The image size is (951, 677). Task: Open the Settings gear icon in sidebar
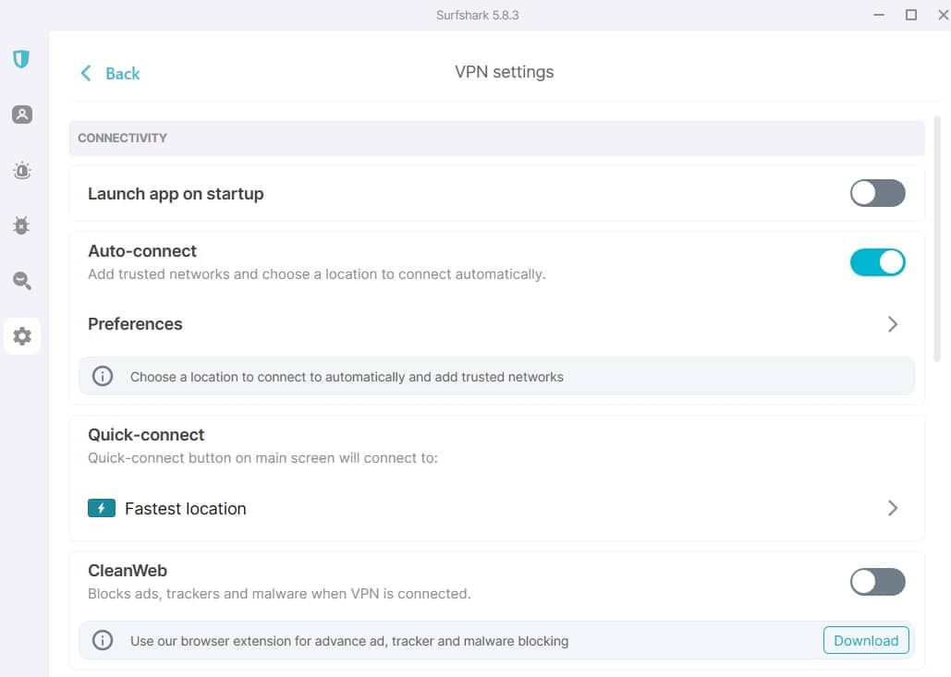point(22,336)
